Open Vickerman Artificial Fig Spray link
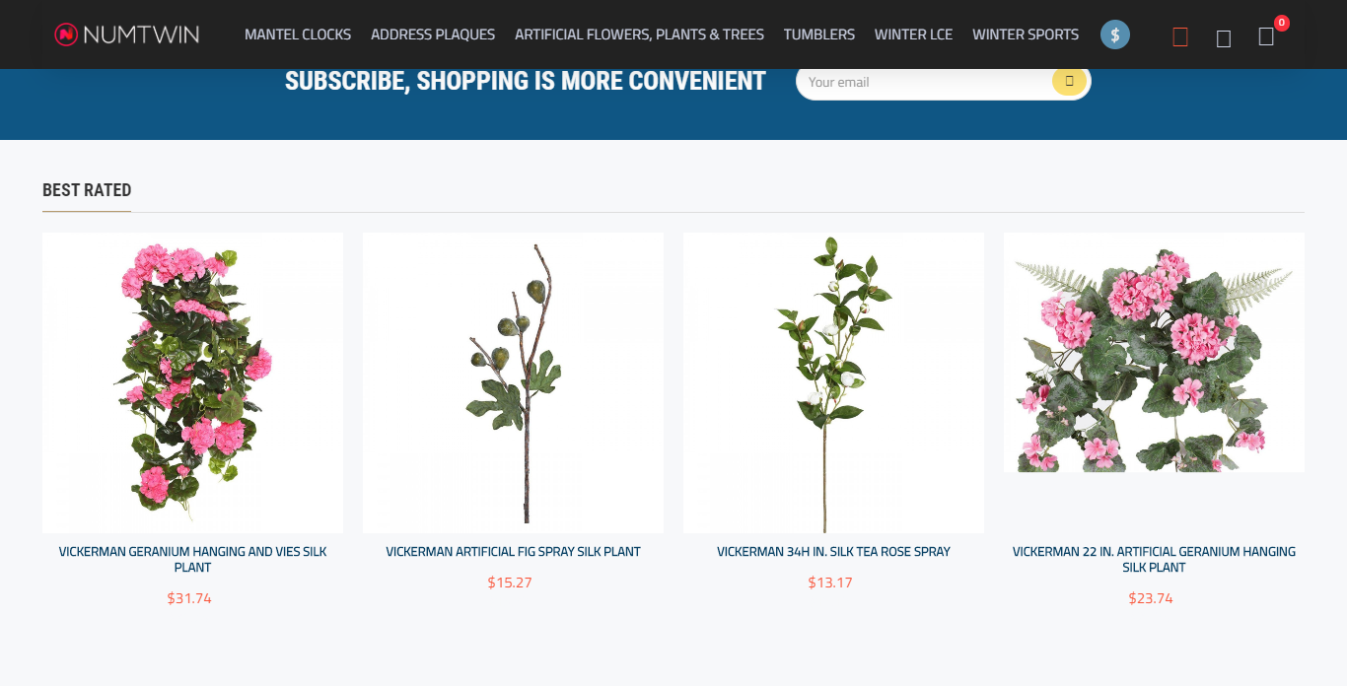 tap(513, 552)
